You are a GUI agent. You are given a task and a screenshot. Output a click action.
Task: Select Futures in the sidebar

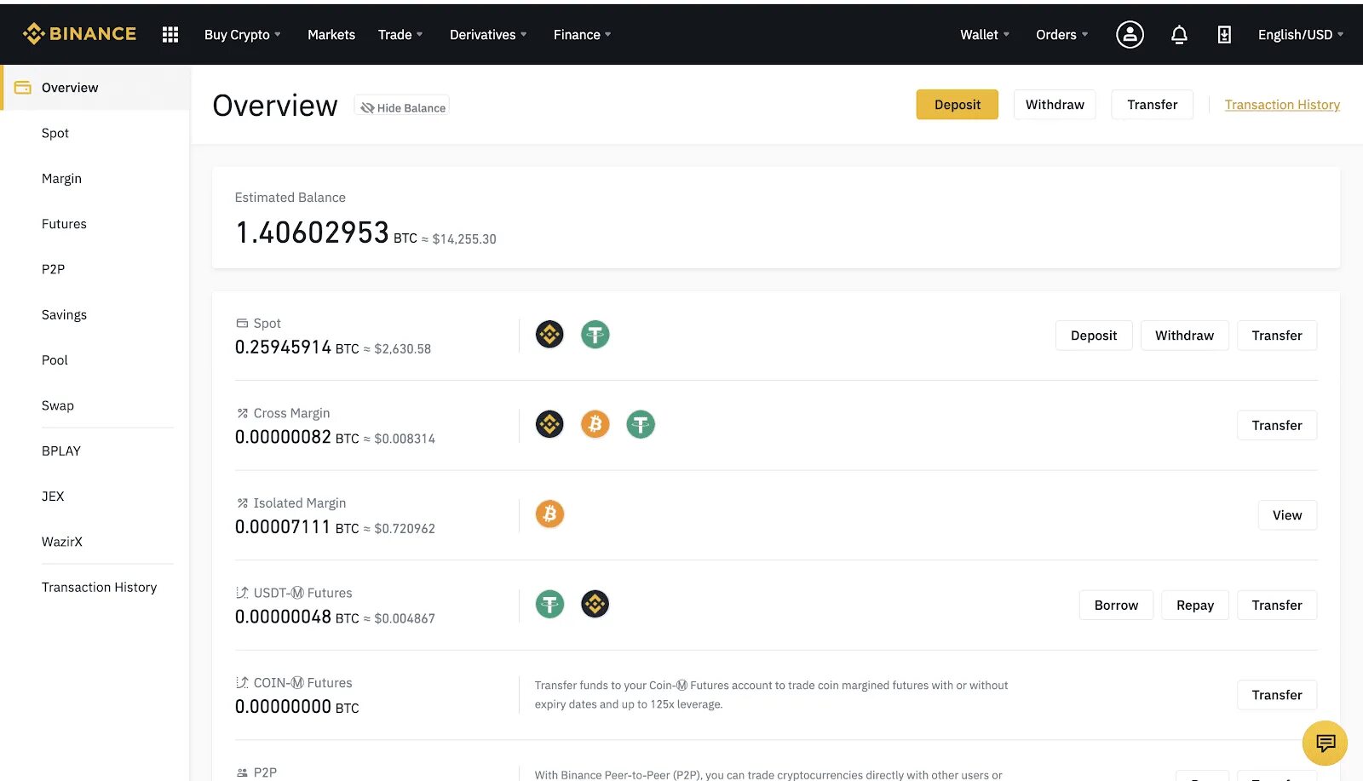64,223
